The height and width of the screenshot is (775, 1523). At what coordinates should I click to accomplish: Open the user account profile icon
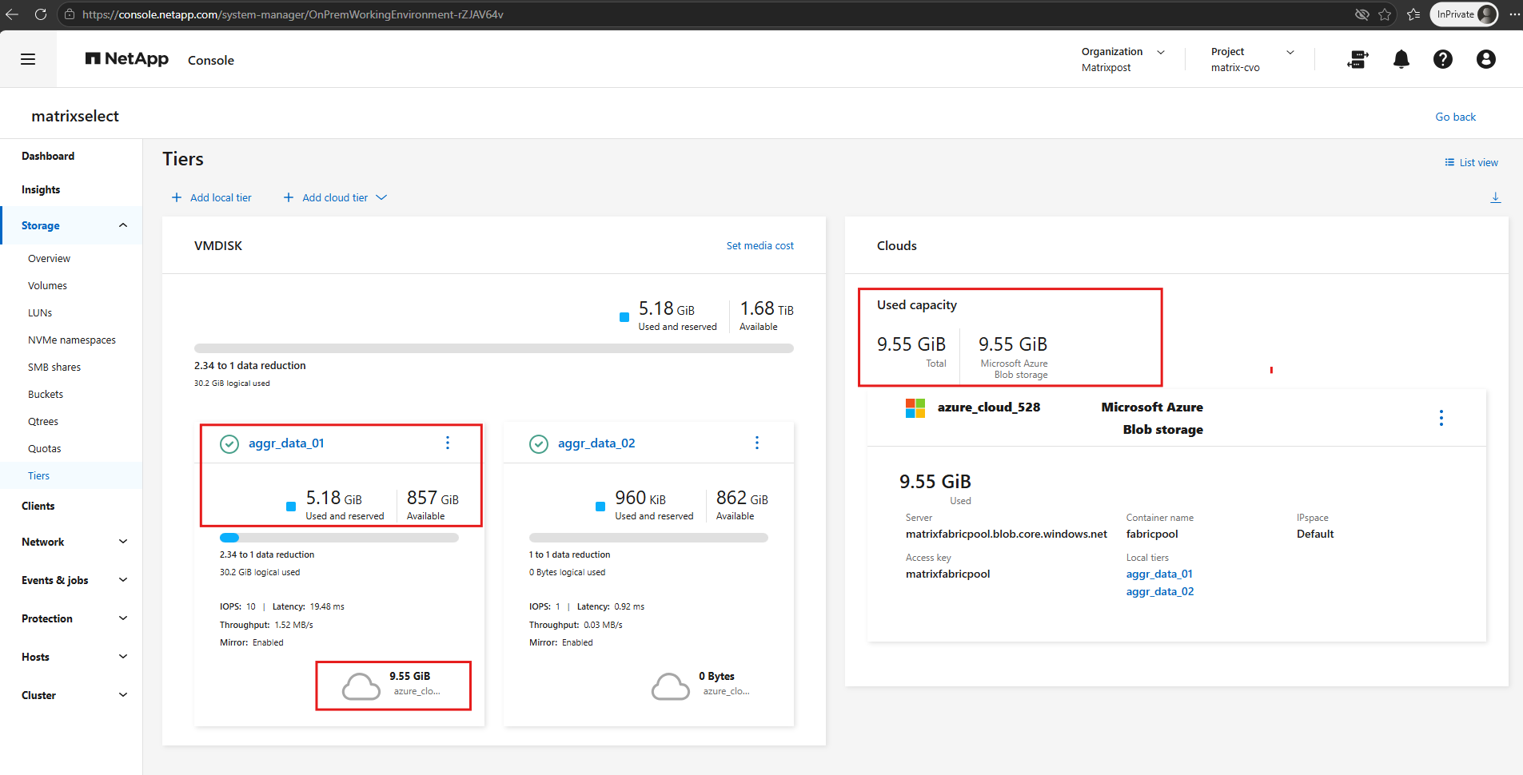coord(1485,59)
